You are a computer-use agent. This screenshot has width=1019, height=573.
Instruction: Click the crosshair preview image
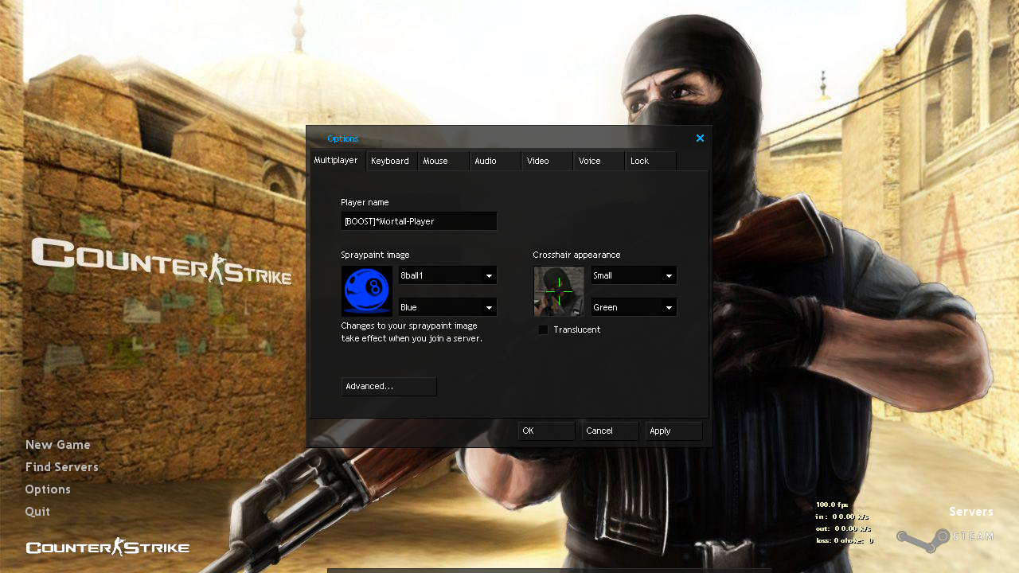[559, 291]
